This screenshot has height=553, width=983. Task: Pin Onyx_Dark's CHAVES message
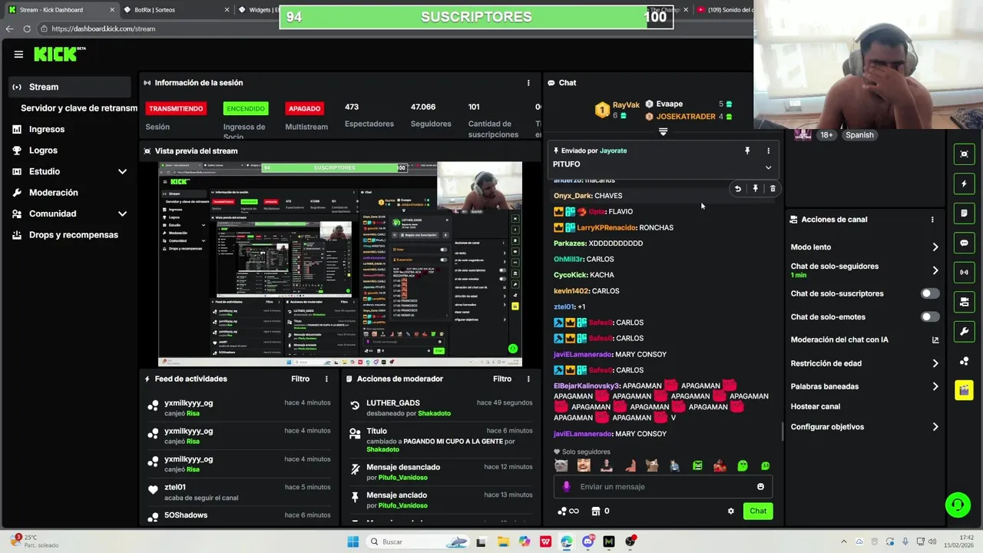(x=756, y=188)
